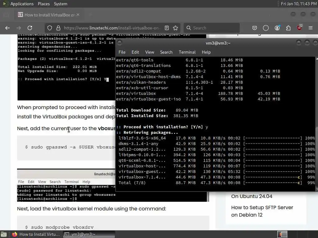318x238 pixels.
Task: Click the clock showing Fri Jan 10
Action: point(299,4)
